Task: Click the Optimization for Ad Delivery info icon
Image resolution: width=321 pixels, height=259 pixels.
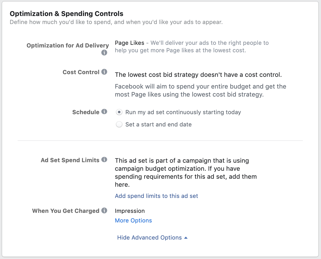Action: point(104,53)
